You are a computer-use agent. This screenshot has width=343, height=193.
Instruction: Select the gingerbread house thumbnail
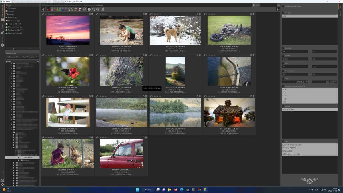tap(229, 112)
